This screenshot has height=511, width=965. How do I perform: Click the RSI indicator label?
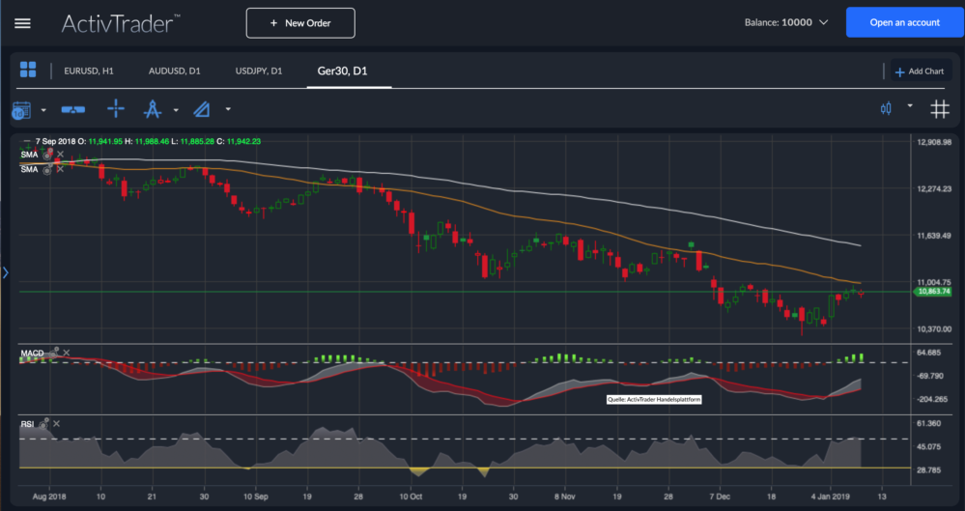(26, 423)
